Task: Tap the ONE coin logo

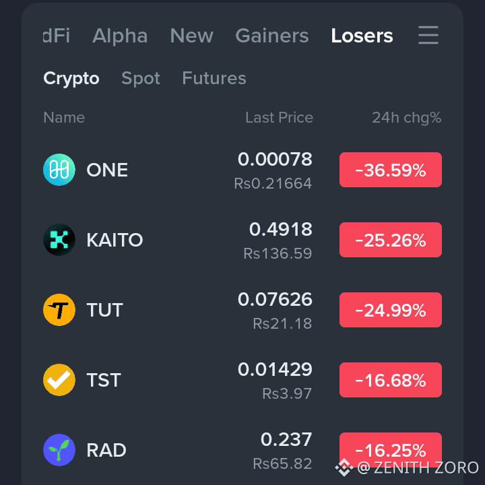Action: click(59, 170)
